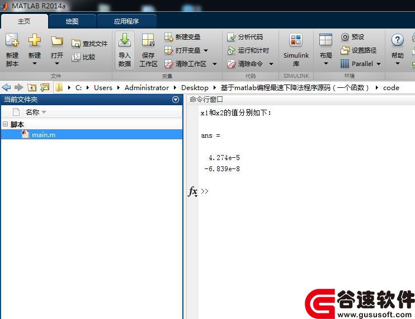Open the Simulink Library (Simulink 库)
415x319 pixels.
coord(296,50)
